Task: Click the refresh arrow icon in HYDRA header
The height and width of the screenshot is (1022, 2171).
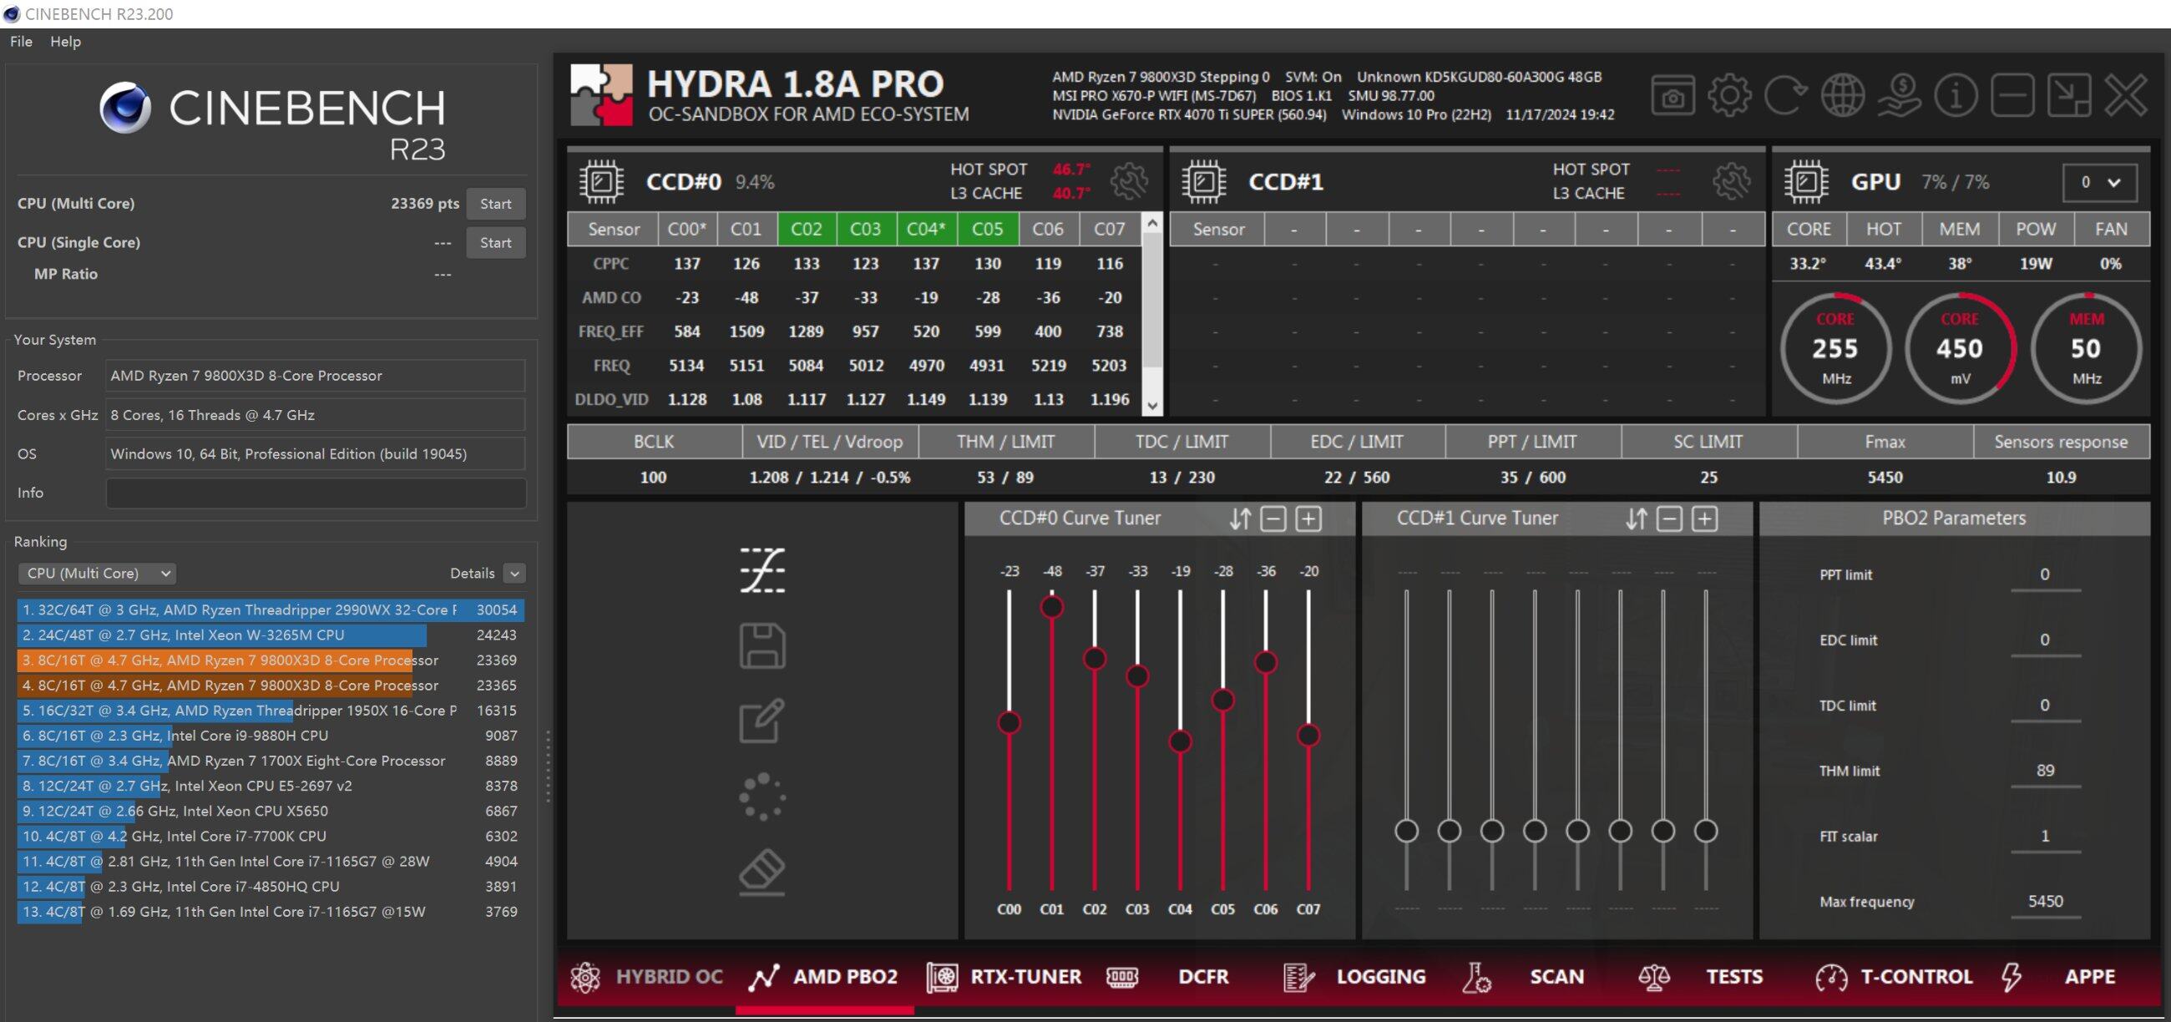Action: pos(1786,95)
